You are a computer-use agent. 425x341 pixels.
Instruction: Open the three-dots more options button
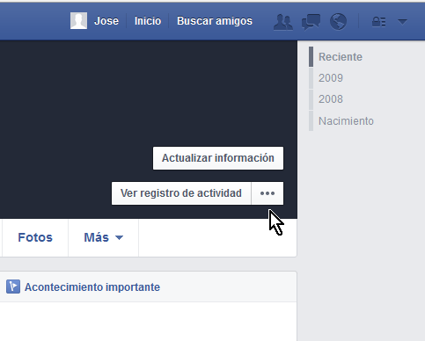[x=267, y=193]
